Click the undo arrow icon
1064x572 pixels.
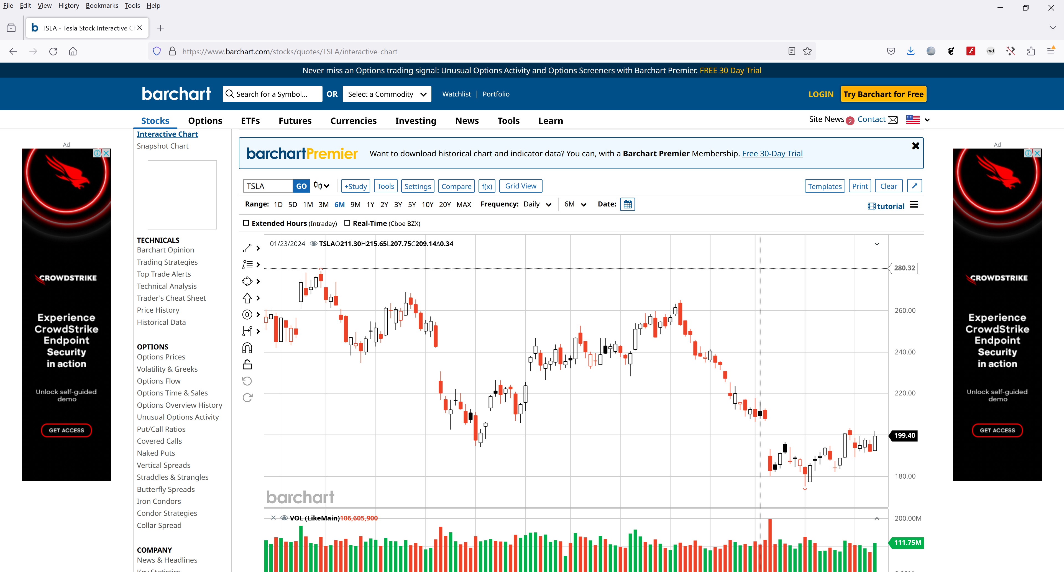[x=247, y=381]
